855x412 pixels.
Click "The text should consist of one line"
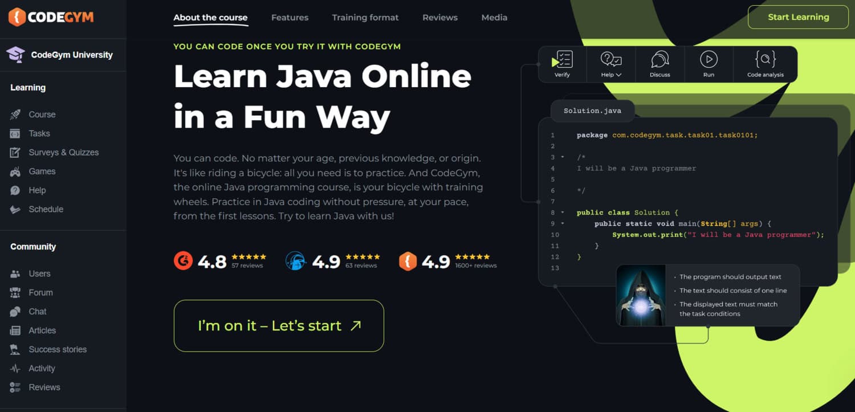[x=733, y=291]
